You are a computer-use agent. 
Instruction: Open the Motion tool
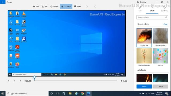[x=54, y=6]
